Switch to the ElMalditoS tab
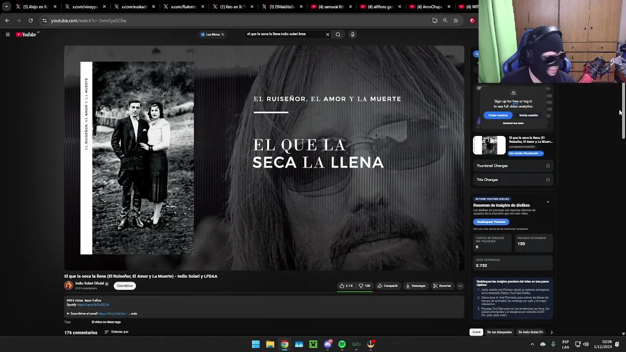The image size is (626, 352). (282, 7)
